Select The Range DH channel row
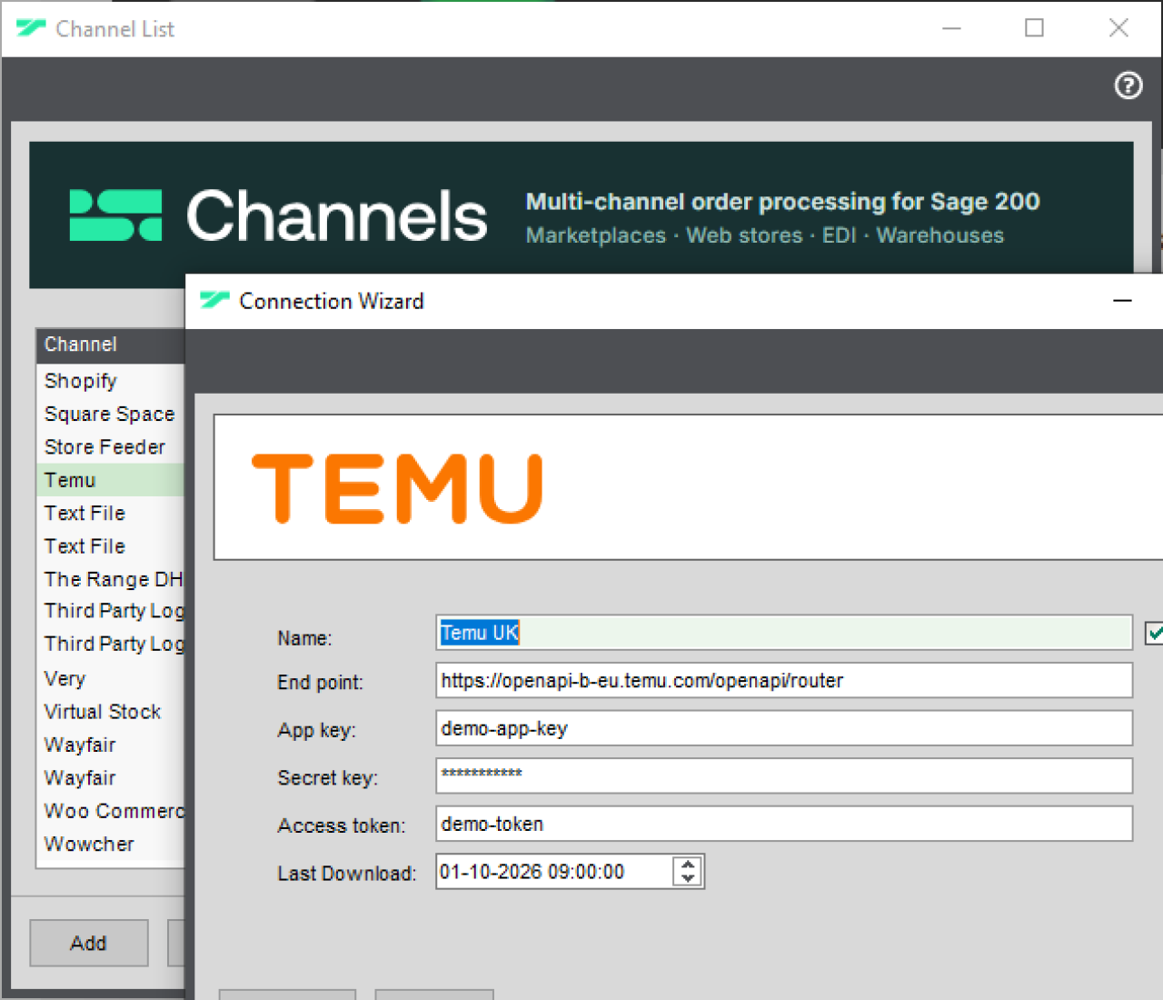This screenshot has width=1163, height=1000. pos(111,579)
